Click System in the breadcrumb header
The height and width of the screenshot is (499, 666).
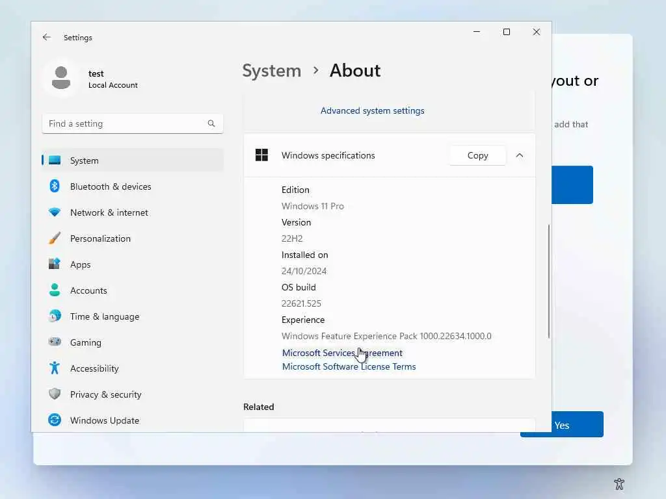pos(272,70)
